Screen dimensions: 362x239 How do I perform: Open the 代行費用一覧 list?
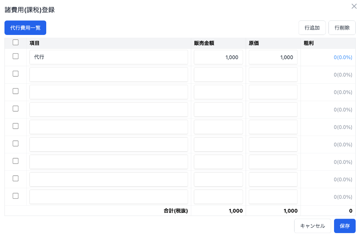25,28
